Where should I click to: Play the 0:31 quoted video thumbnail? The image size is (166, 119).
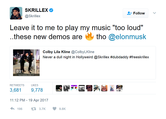[x=26, y=63]
